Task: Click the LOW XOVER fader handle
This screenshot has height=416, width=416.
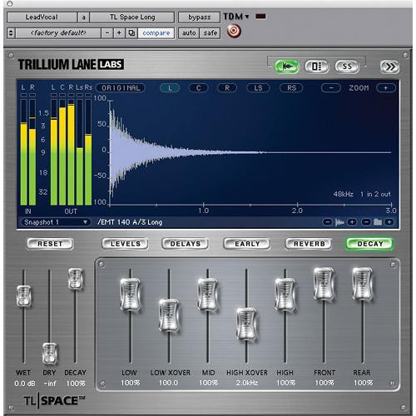Action: pyautogui.click(x=169, y=315)
